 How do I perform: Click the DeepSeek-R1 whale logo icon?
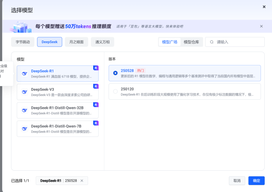(x=25, y=74)
